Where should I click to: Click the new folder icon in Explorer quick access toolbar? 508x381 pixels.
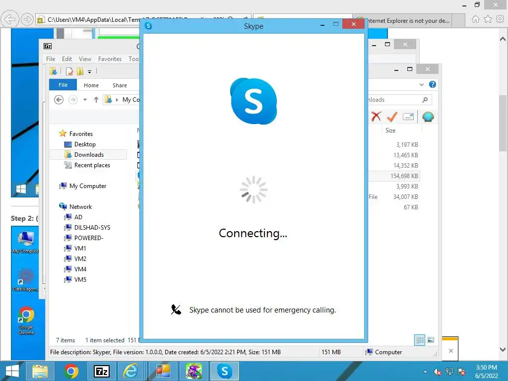pos(80,71)
